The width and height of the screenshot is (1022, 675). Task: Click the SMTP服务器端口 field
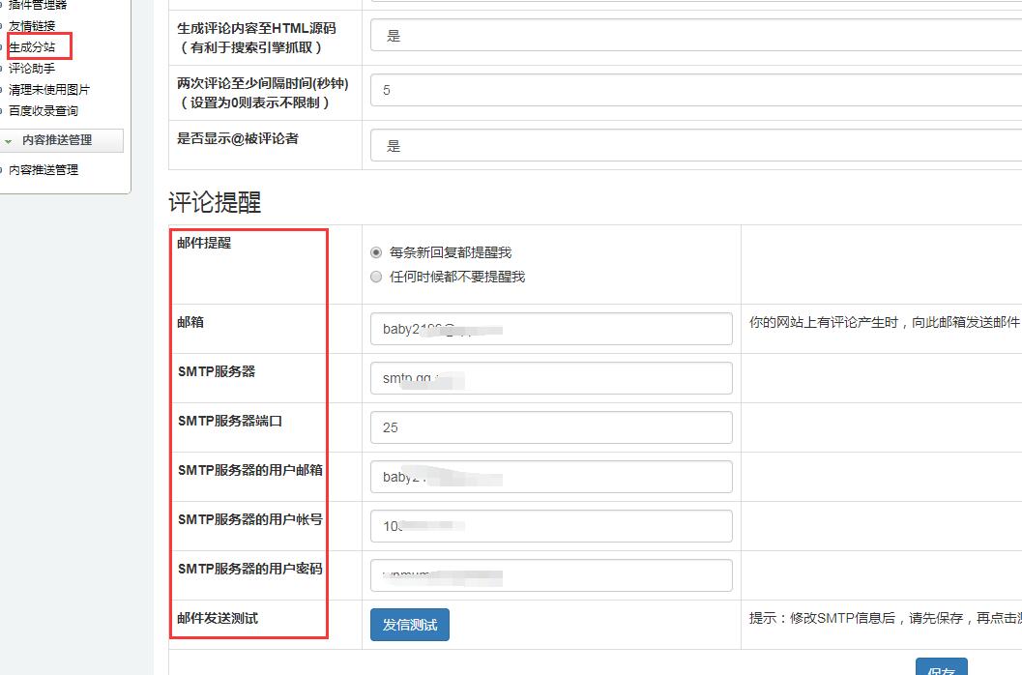(x=551, y=427)
